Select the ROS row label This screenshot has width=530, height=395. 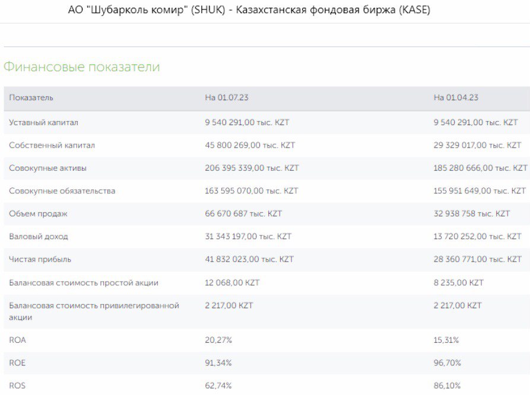point(17,386)
